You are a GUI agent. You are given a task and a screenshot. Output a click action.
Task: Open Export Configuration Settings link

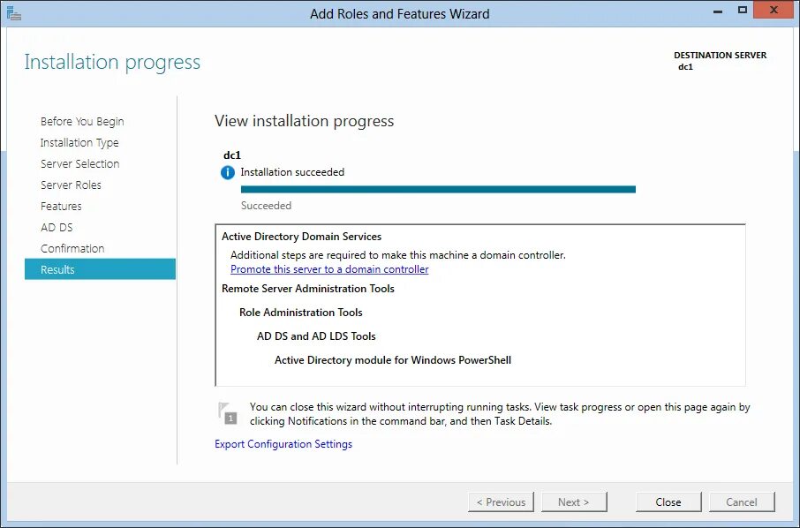[283, 444]
